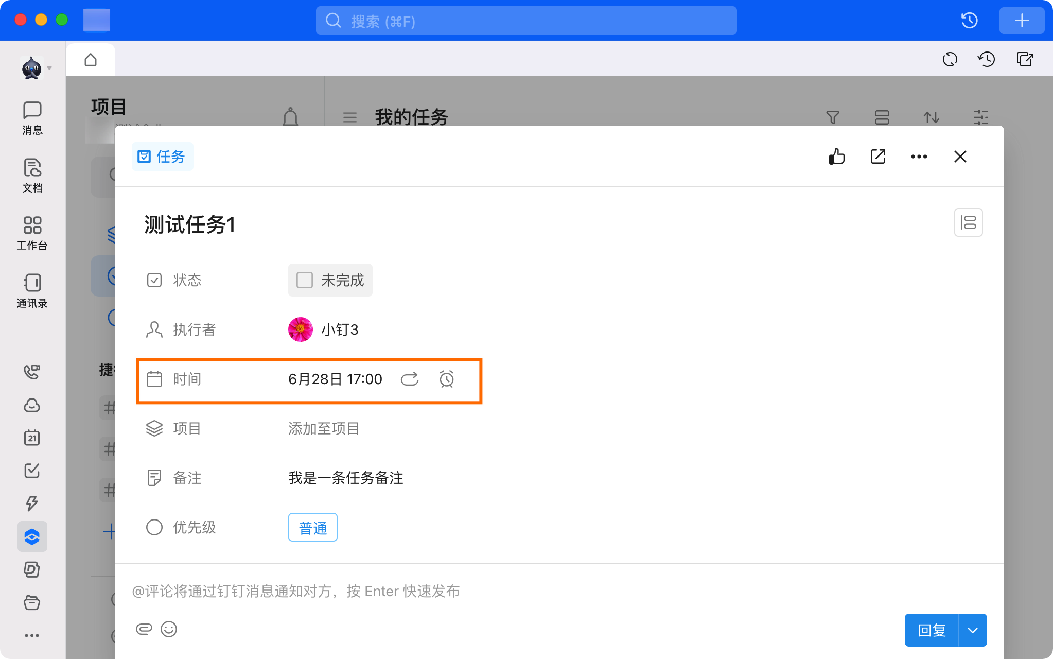Expand the 回复 button dropdown arrow
The width and height of the screenshot is (1053, 659).
(973, 630)
